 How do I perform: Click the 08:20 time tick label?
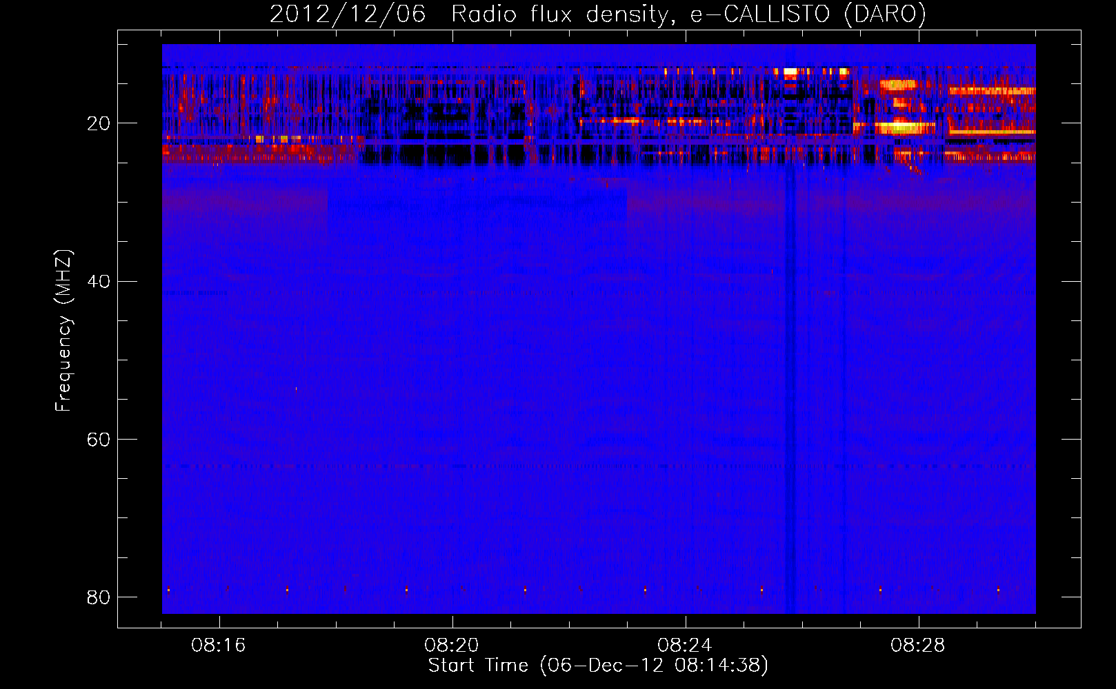(452, 646)
